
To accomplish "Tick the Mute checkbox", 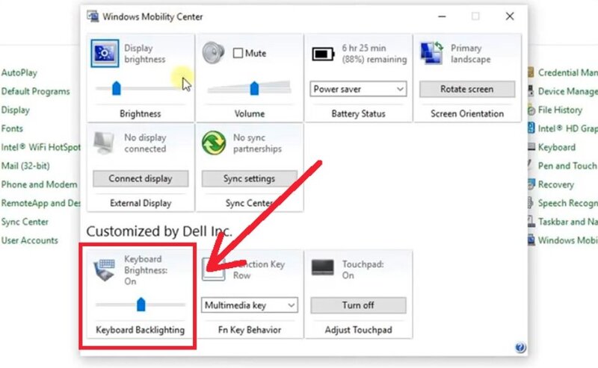I will pos(238,53).
